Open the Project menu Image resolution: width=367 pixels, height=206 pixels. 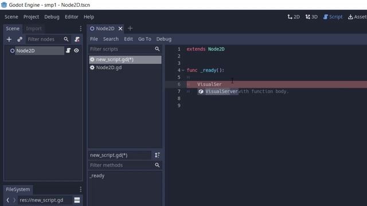click(x=31, y=17)
